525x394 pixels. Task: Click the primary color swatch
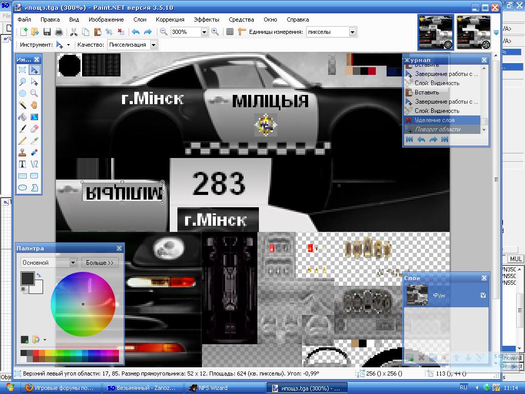[x=28, y=278]
